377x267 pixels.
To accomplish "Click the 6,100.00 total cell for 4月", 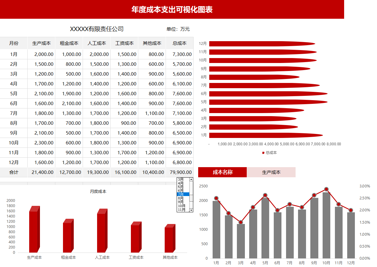I will (x=180, y=84).
